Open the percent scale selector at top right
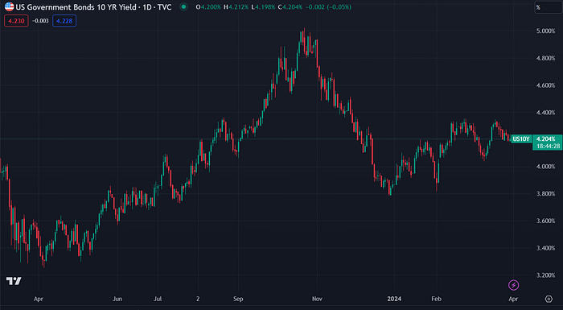This screenshot has width=563, height=310. click(548, 7)
